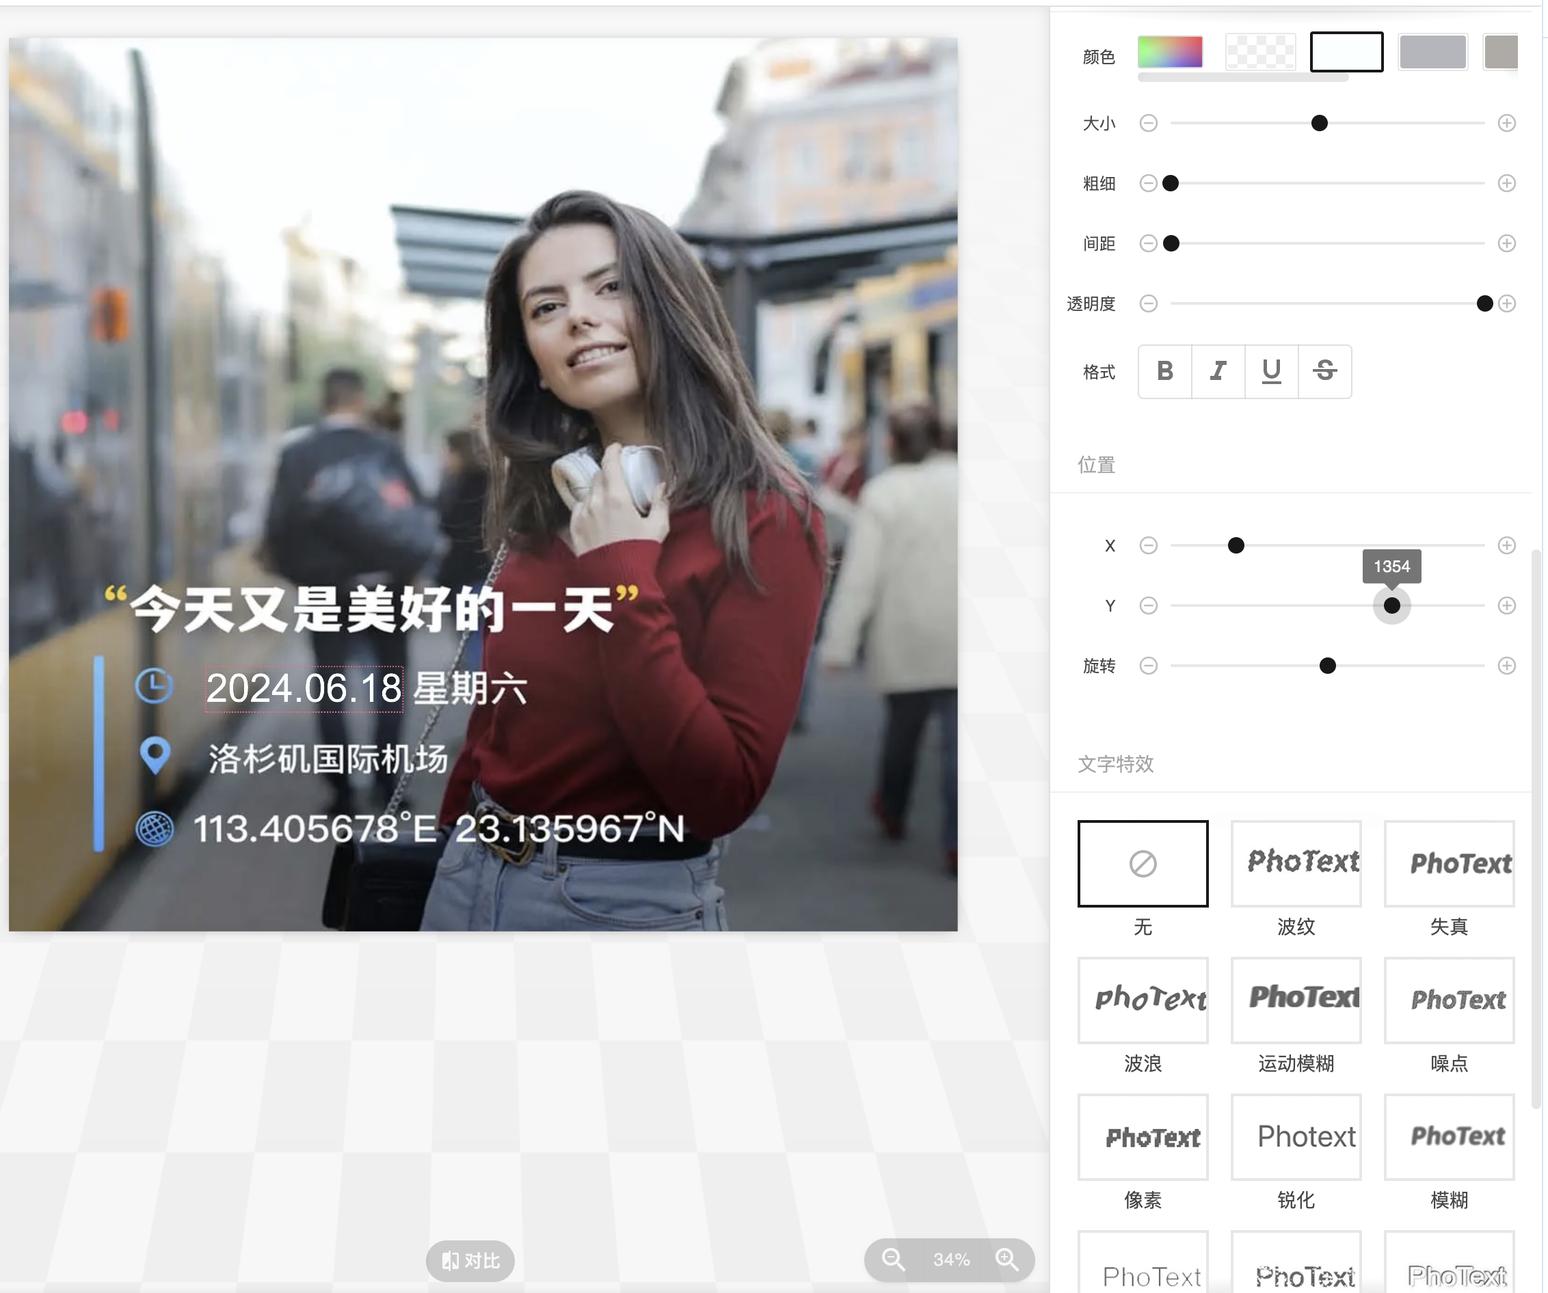Increase text size with plus icon

(1507, 123)
